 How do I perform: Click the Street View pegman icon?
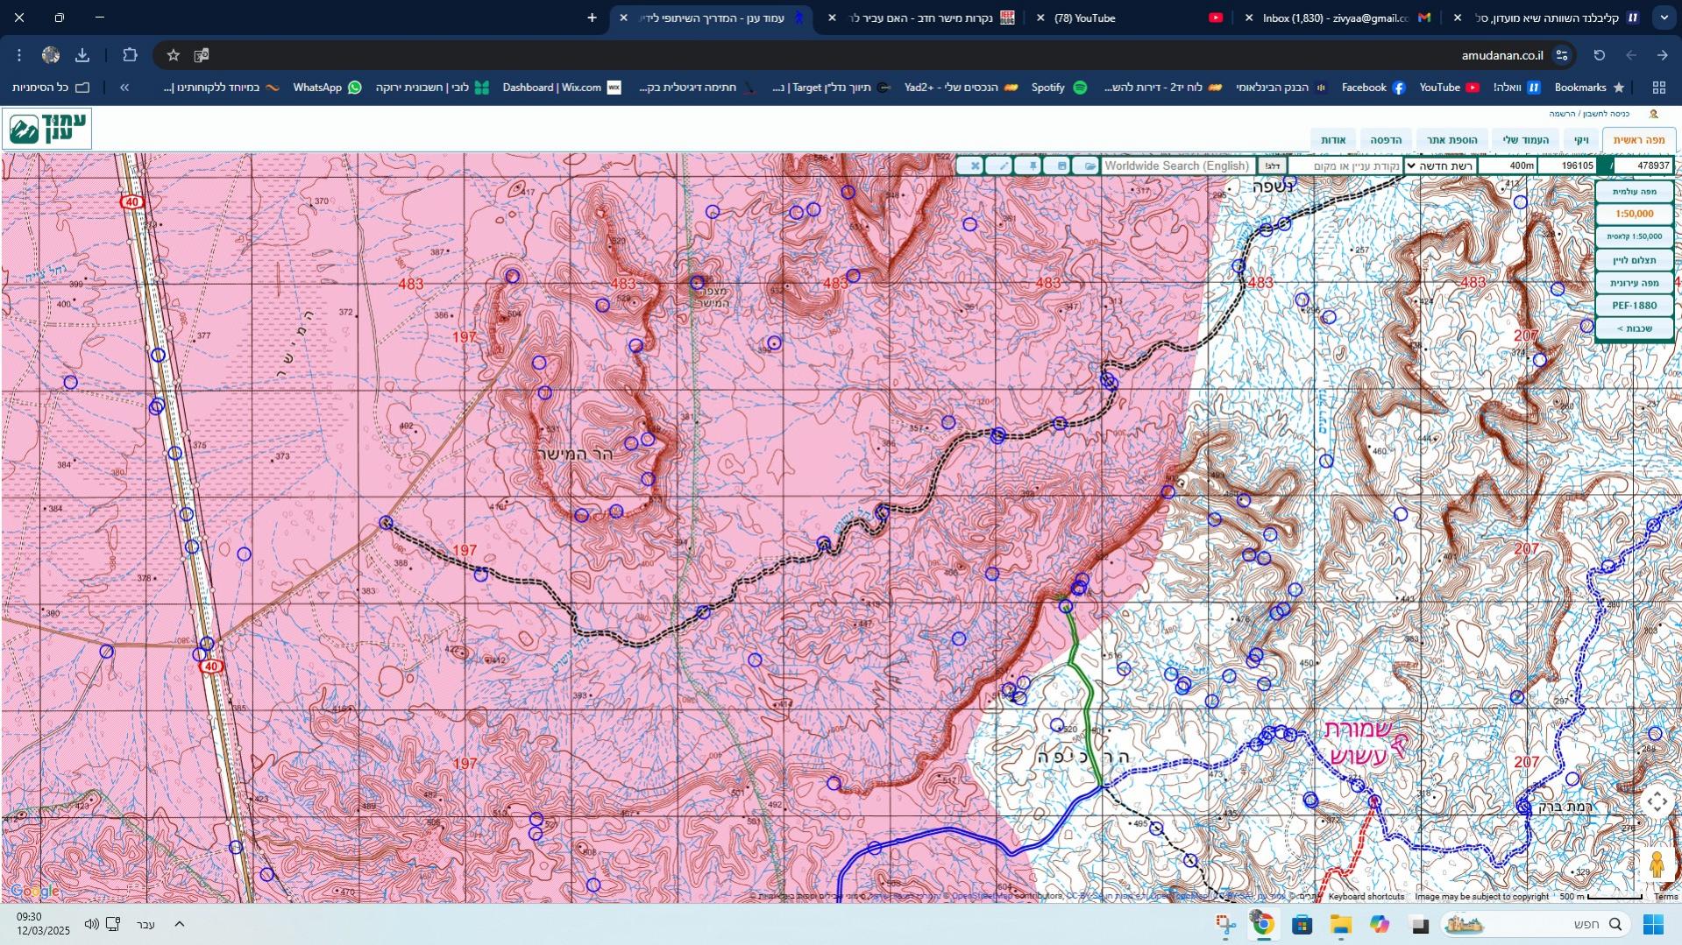pos(1656,865)
